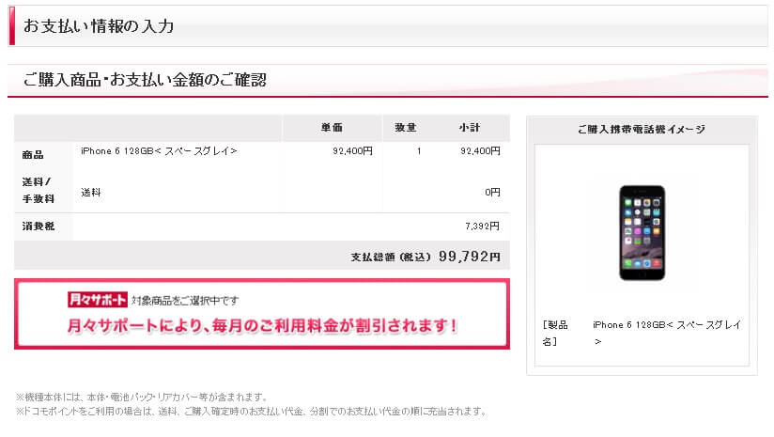This screenshot has height=437, width=774.
Task: Click the note about ドコモポイント usage
Action: pyautogui.click(x=252, y=411)
